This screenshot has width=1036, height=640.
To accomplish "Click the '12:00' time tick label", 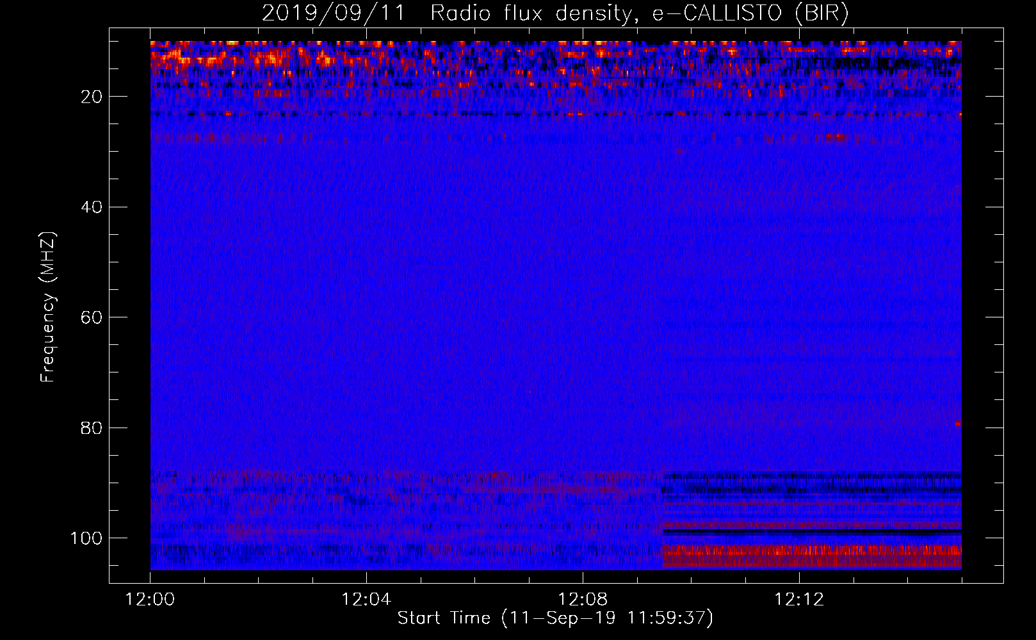I will pyautogui.click(x=150, y=600).
